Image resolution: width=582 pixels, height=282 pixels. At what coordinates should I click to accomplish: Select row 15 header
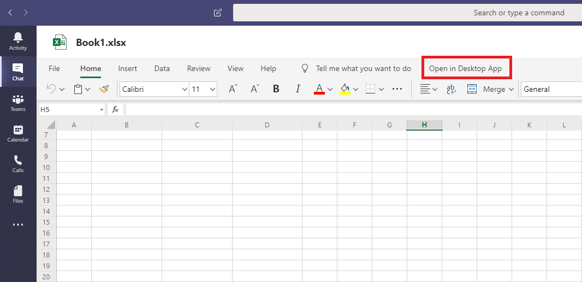tap(46, 222)
